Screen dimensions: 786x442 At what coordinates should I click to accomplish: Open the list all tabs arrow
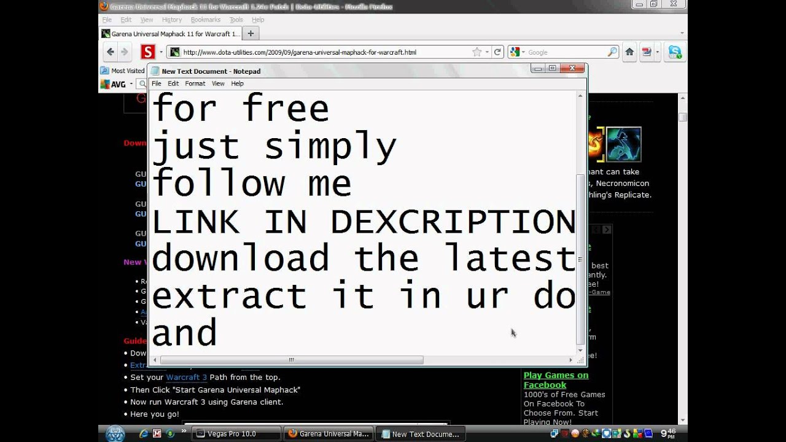pyautogui.click(x=682, y=33)
